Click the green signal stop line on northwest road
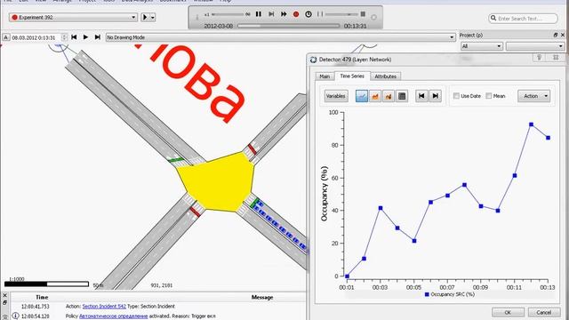 (176, 160)
